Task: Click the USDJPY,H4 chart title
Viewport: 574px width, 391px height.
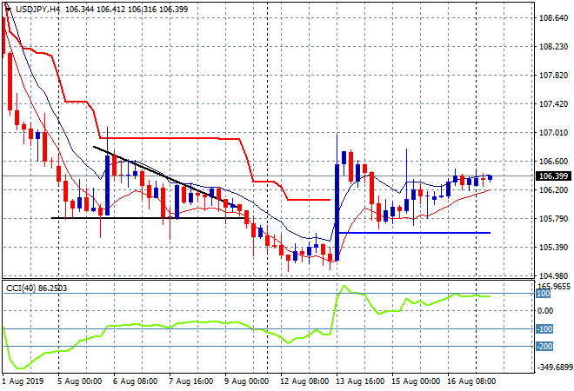Action: point(37,10)
